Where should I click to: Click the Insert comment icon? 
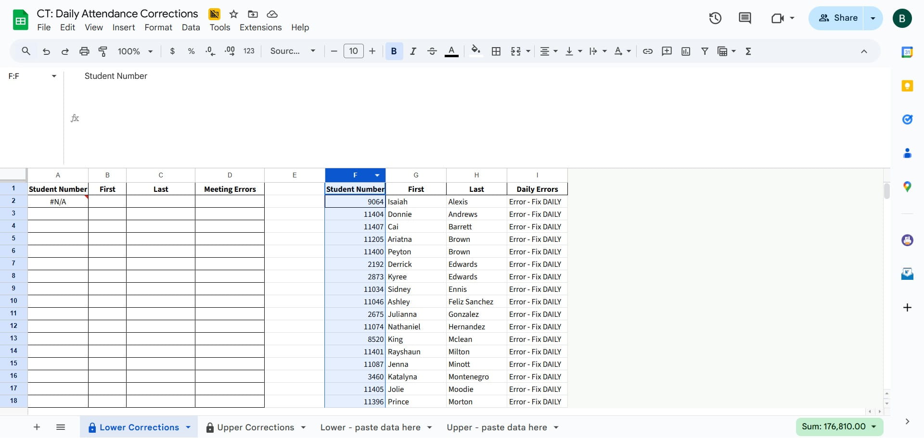tap(667, 51)
